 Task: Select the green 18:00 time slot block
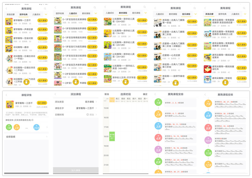click(112, 136)
